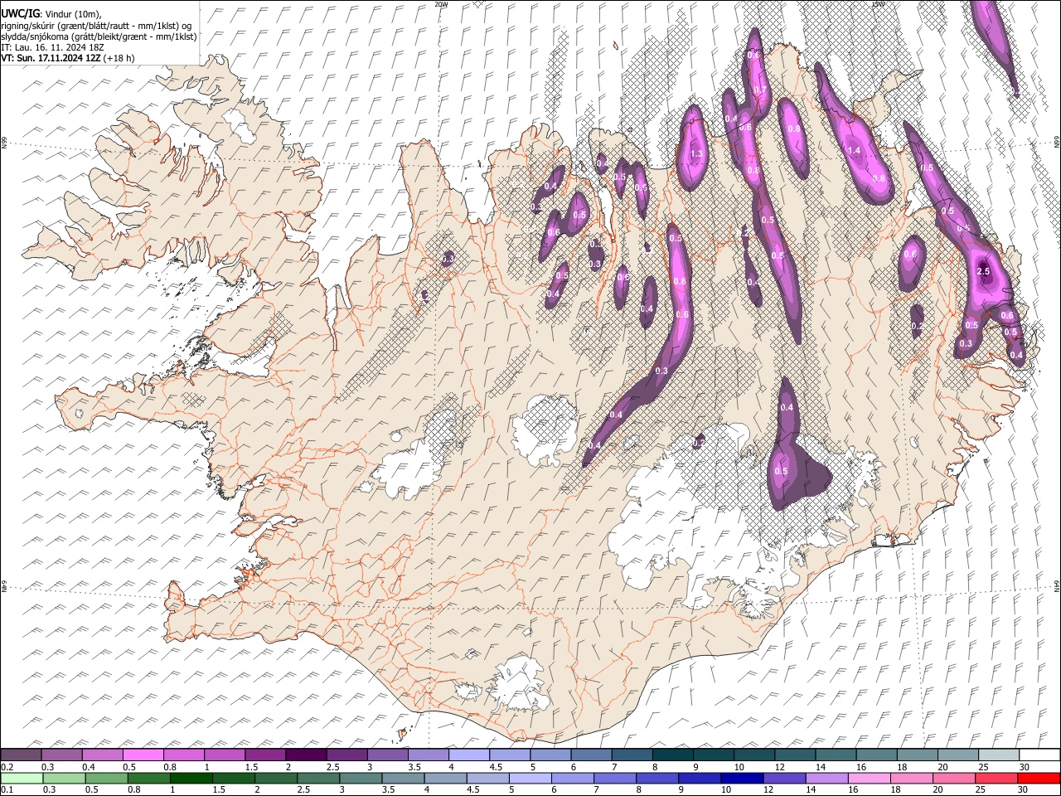Pick the deep navy 10–12 rain swatch
This screenshot has height=796, width=1061.
pyautogui.click(x=741, y=778)
